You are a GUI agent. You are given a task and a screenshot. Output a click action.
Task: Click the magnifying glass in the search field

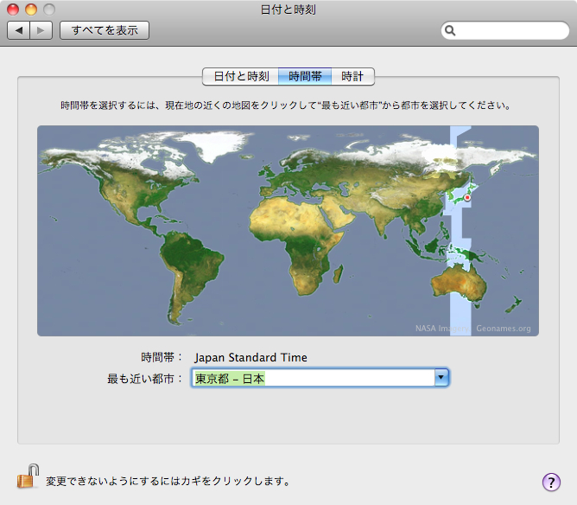tap(451, 31)
